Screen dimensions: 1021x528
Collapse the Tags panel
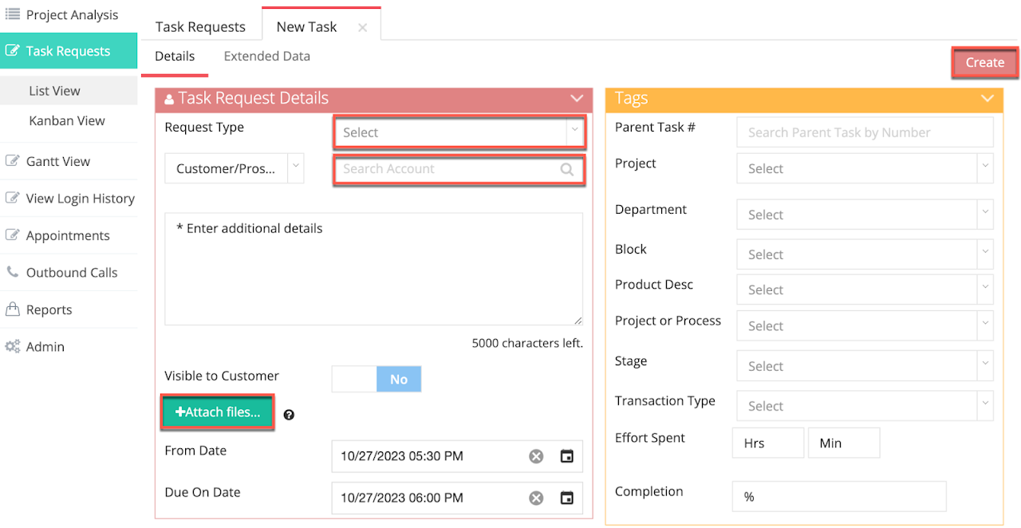click(987, 99)
